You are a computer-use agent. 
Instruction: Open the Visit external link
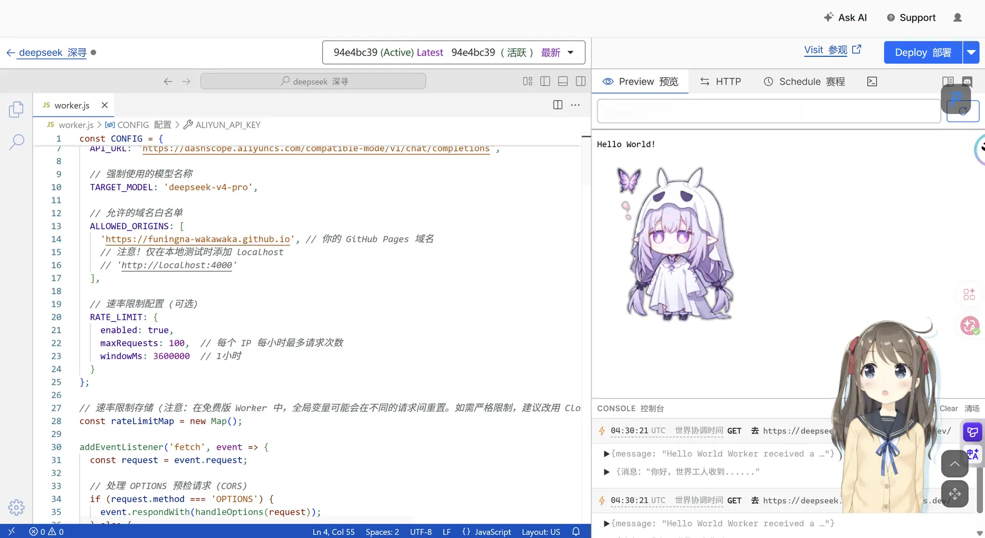point(832,50)
